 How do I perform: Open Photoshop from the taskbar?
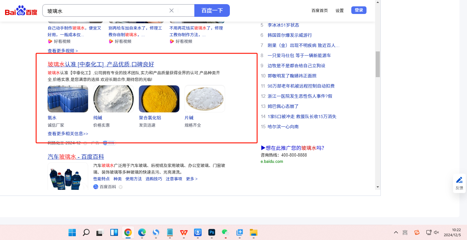(212, 232)
